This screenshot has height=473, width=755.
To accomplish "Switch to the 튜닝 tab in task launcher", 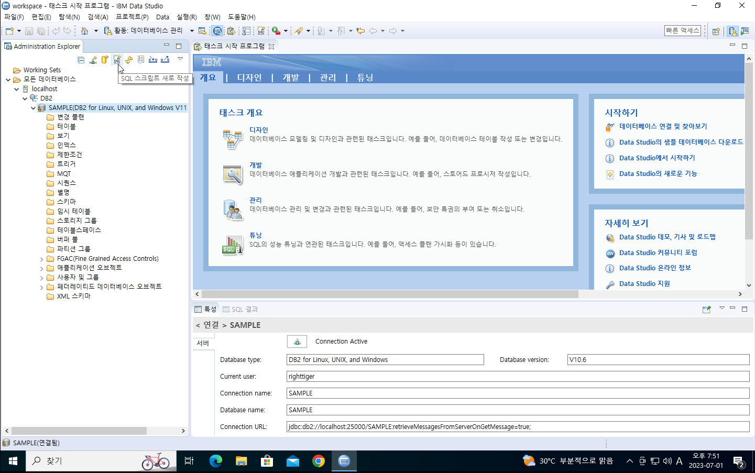I will 365,78.
